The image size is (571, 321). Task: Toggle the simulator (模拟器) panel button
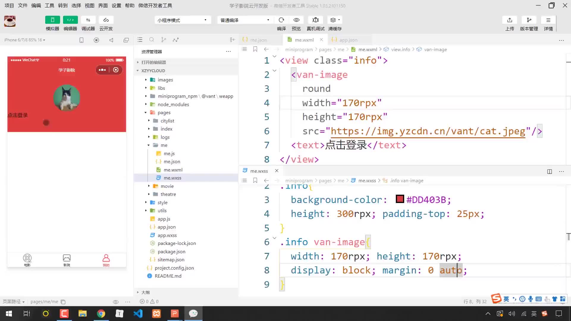click(x=52, y=20)
